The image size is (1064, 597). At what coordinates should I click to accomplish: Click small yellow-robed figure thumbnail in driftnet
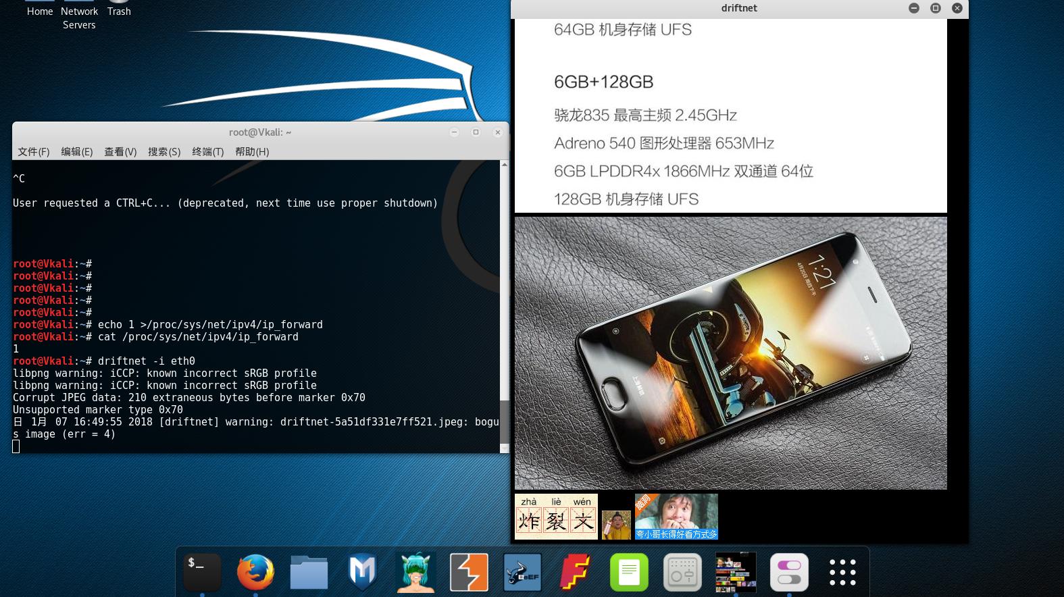616,525
